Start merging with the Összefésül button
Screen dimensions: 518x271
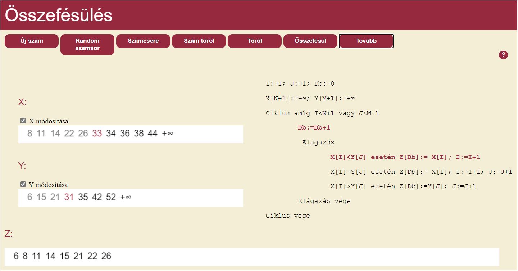310,41
